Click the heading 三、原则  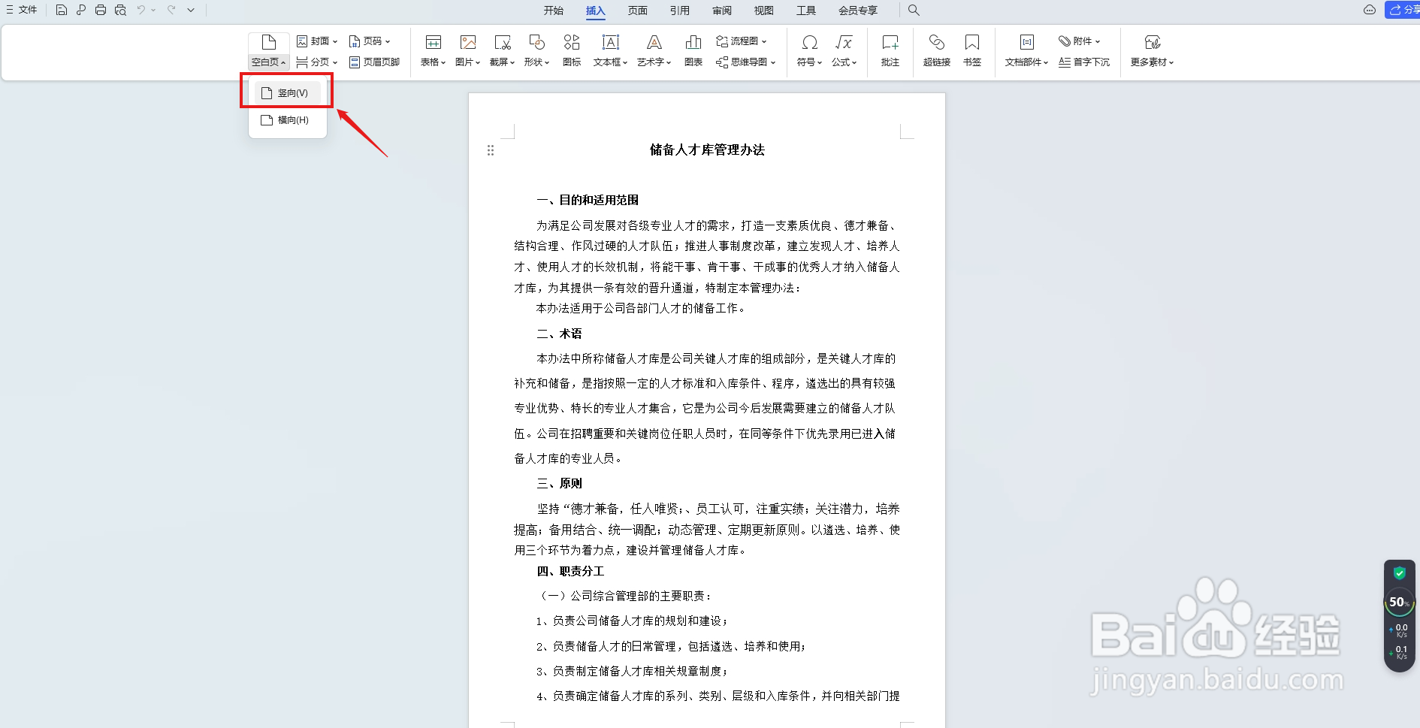click(x=559, y=483)
